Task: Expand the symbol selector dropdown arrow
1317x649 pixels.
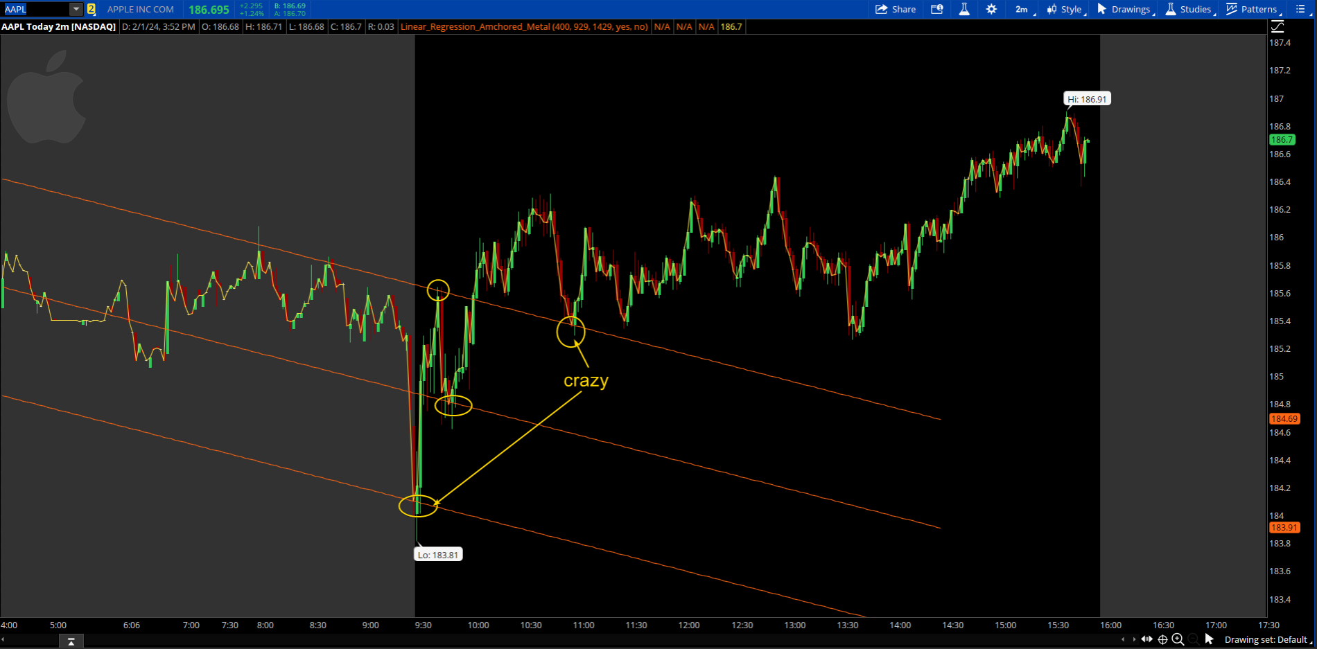Action: 76,9
